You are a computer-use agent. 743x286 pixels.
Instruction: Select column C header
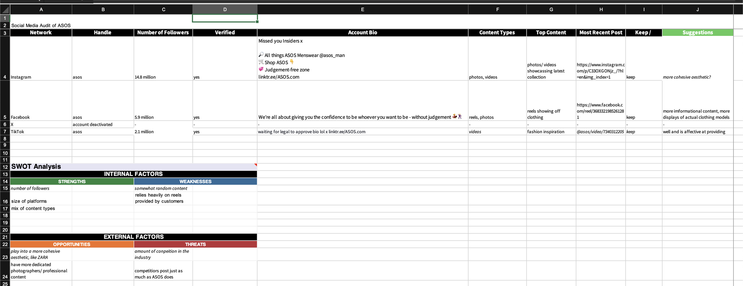click(x=163, y=9)
